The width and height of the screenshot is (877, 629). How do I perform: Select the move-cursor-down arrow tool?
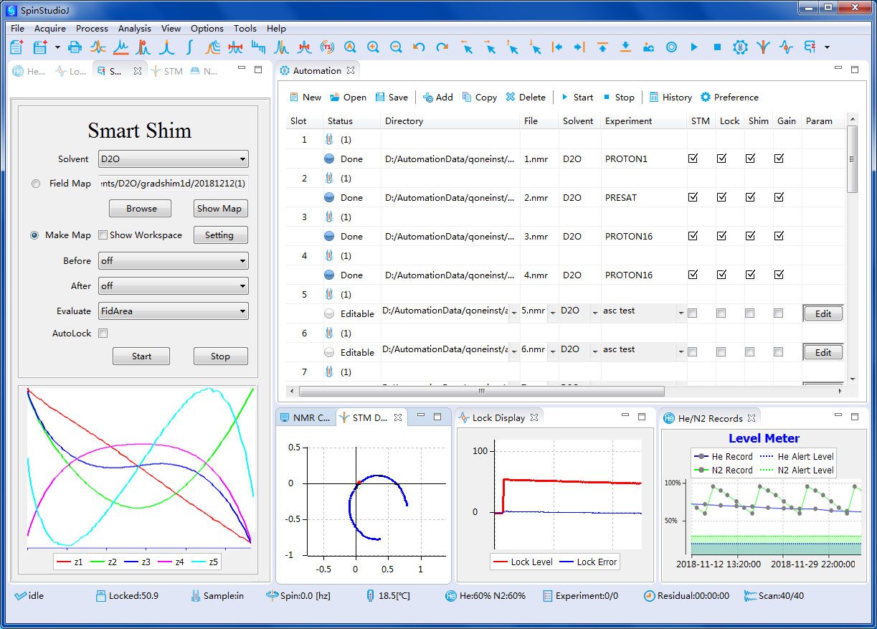pos(536,47)
